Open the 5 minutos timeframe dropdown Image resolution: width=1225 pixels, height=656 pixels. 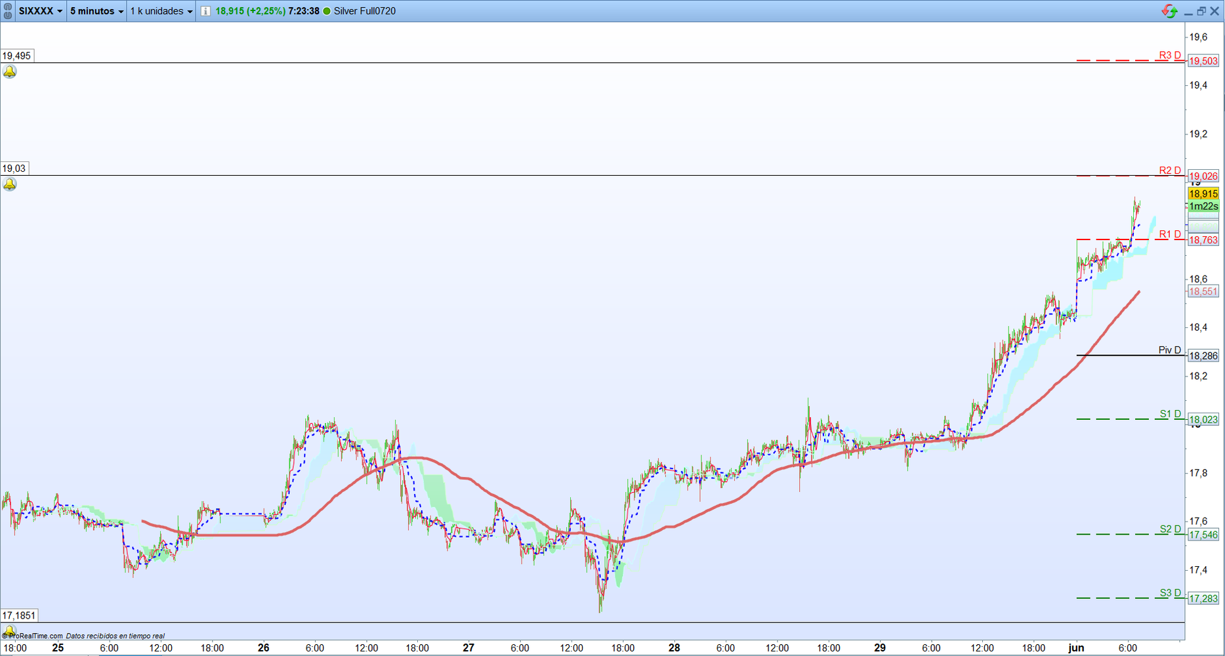96,11
